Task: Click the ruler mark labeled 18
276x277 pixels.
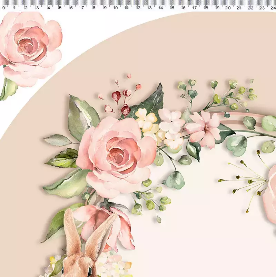Action: point(206,8)
